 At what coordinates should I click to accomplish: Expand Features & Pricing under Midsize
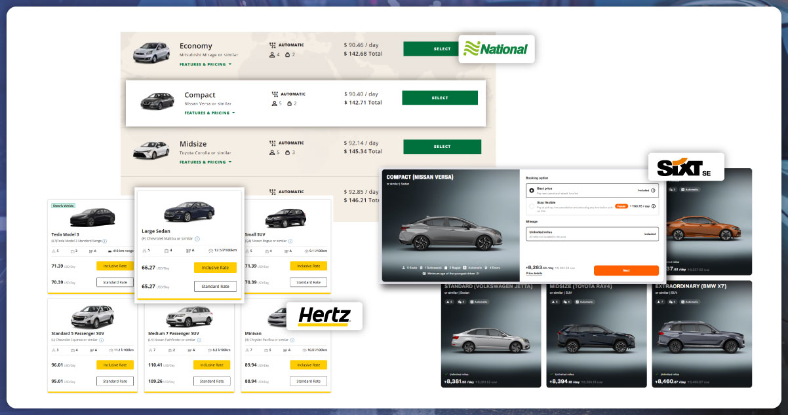pos(206,162)
